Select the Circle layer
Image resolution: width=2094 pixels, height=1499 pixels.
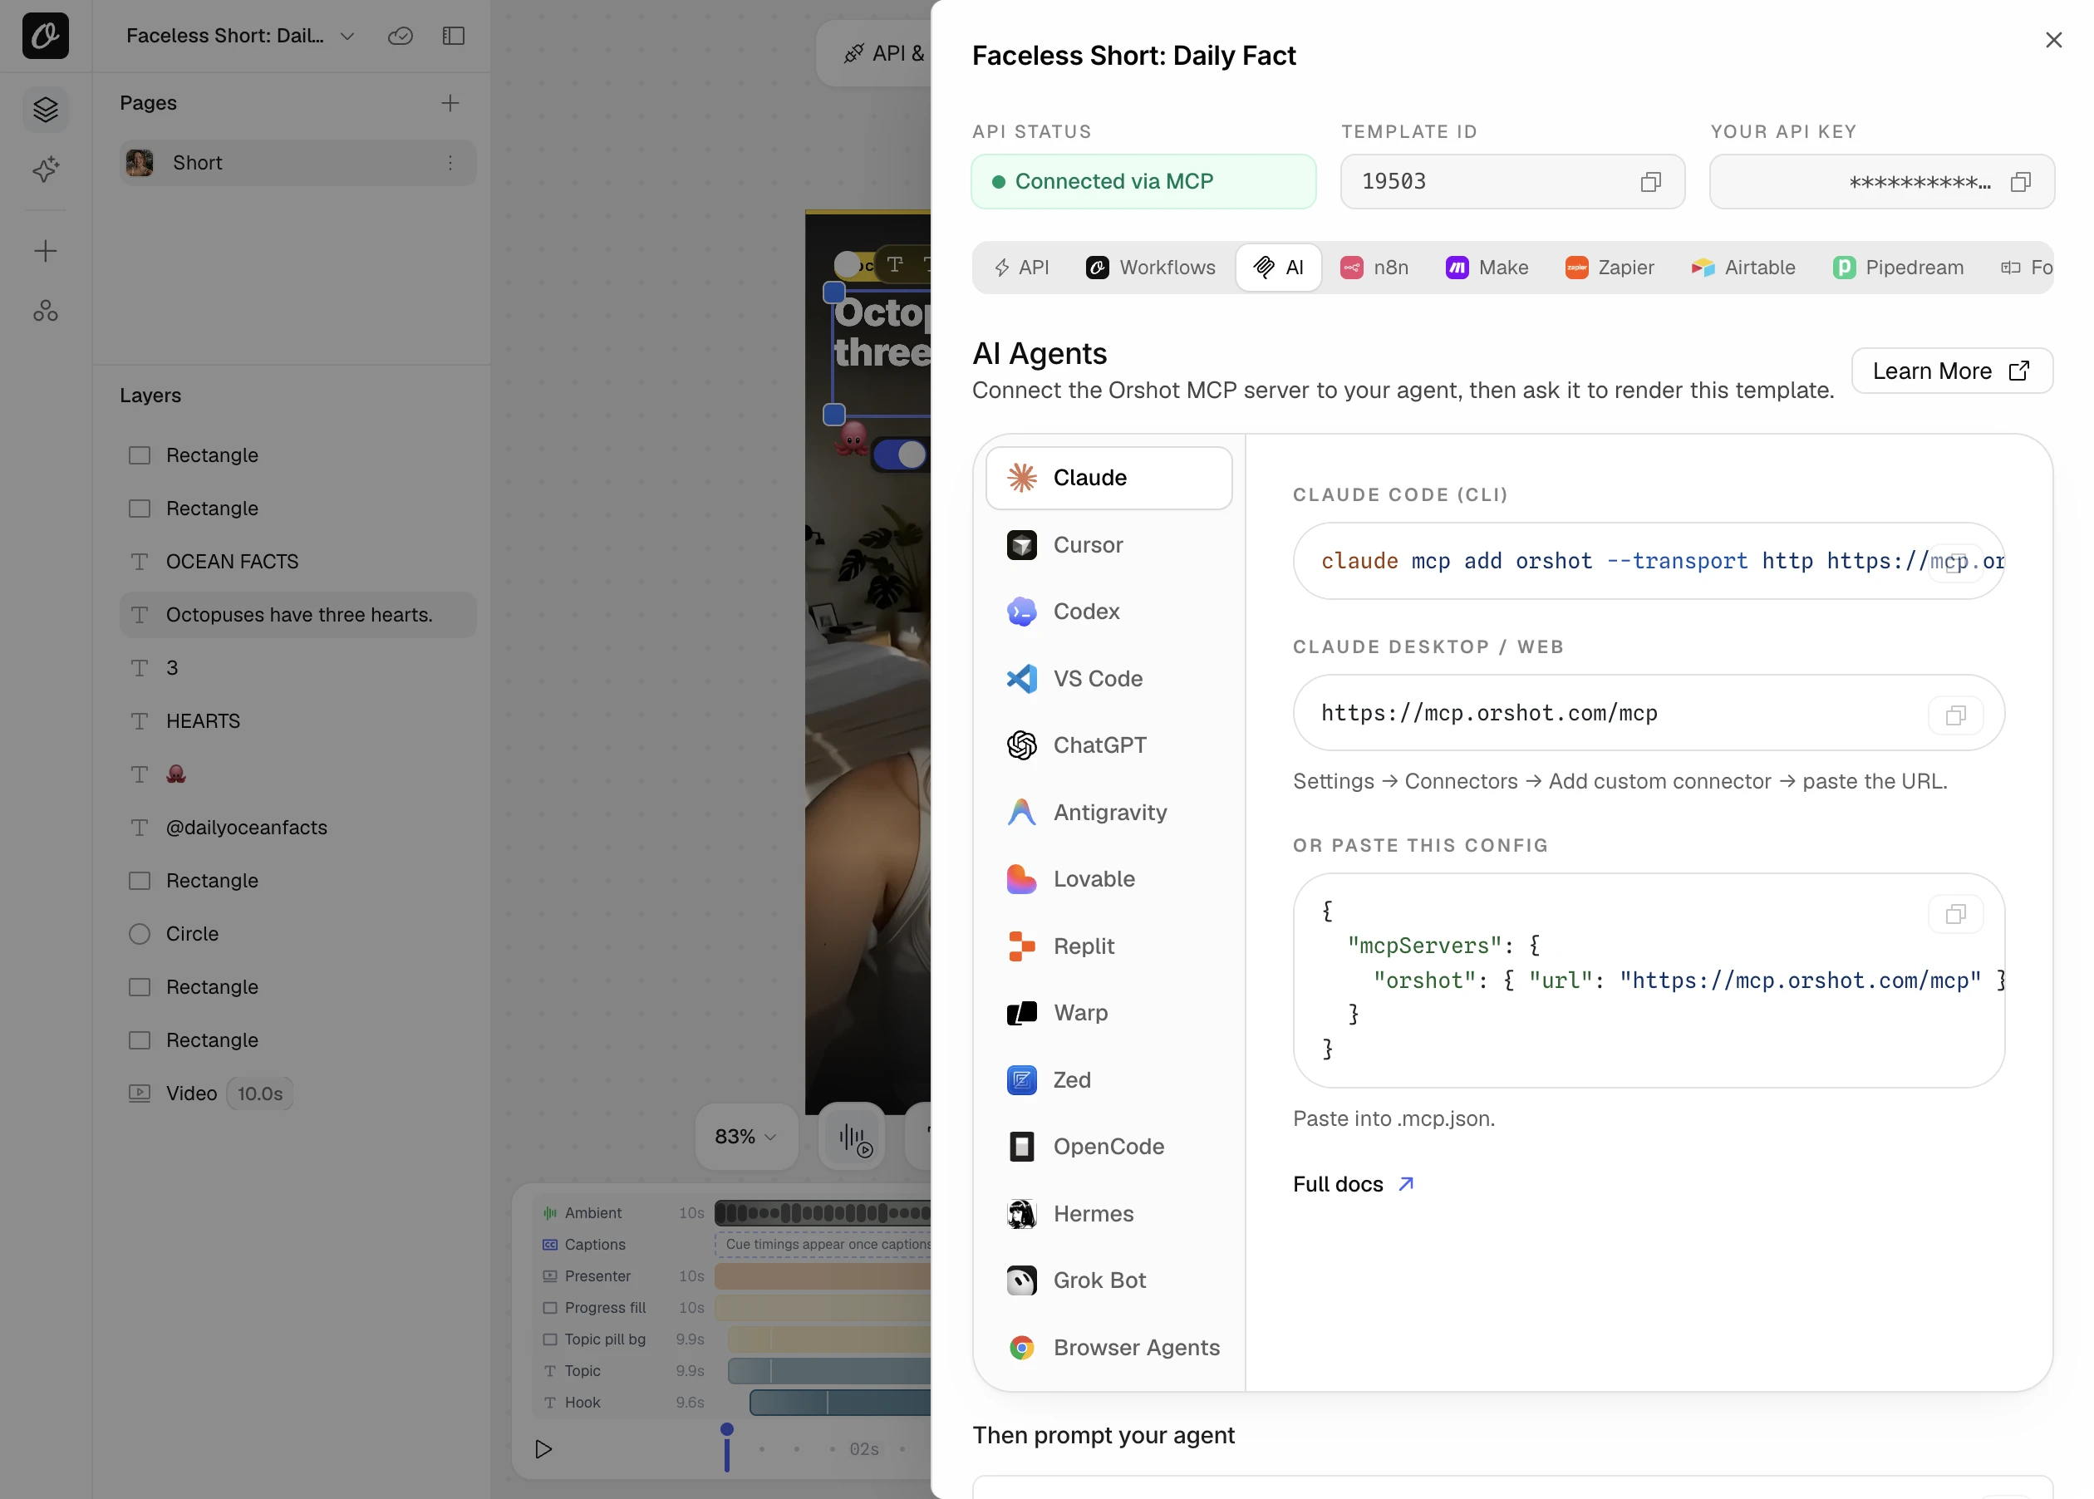click(297, 934)
